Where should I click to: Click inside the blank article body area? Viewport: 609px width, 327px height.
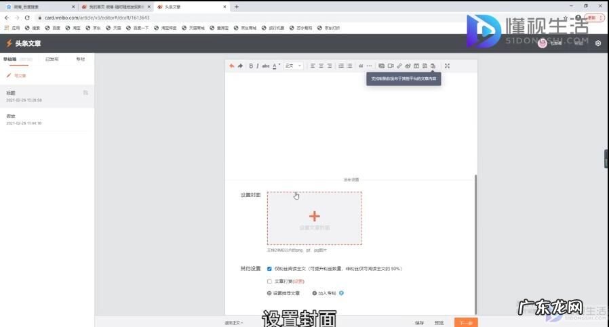click(351, 124)
